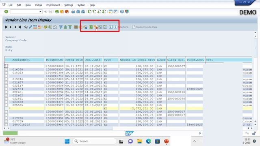Screen dimensions: 260x146
Task: Tick checkbox for assignment 022117 row
Action: click(x=6, y=86)
